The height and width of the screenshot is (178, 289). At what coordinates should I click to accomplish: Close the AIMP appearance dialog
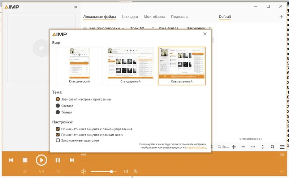point(205,34)
